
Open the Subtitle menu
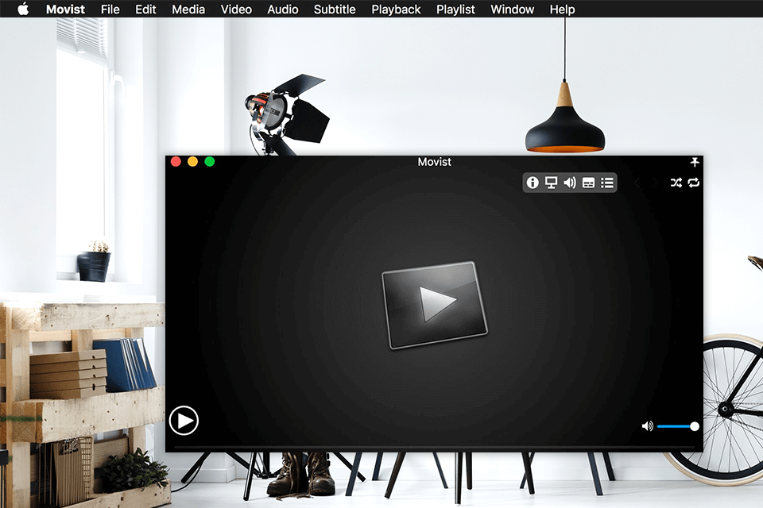(335, 10)
